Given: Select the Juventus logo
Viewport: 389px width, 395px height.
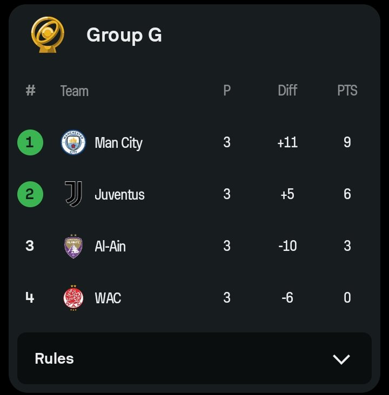Looking at the screenshot, I should tap(73, 194).
